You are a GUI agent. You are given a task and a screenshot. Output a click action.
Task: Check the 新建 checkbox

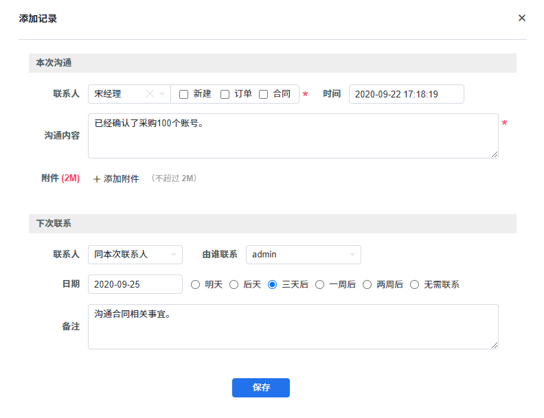[184, 95]
